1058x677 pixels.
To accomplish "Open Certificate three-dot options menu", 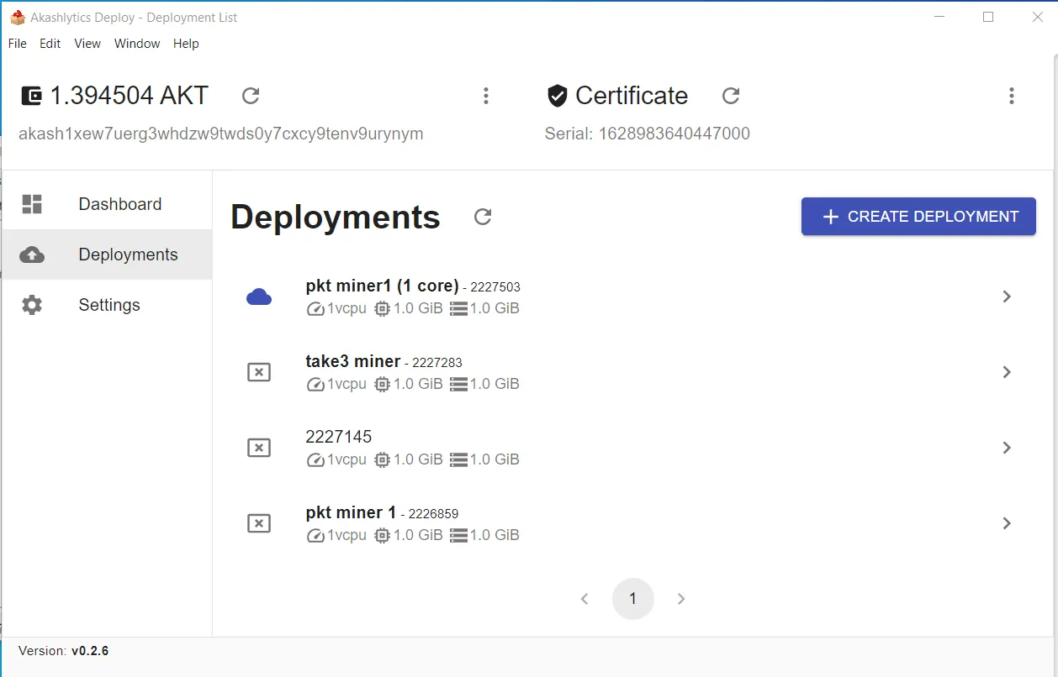I will point(1011,96).
